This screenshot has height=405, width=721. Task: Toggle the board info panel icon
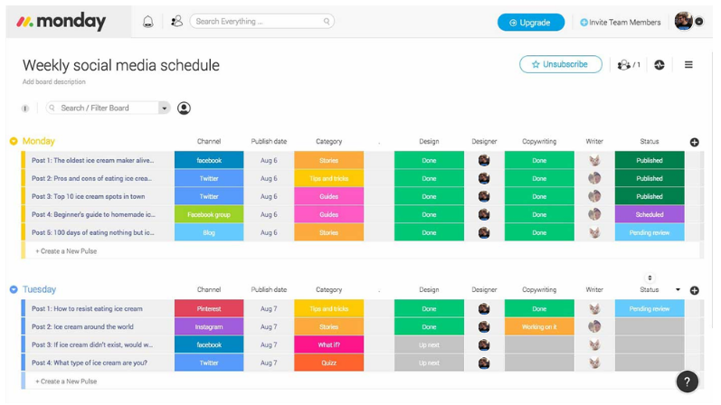(25, 108)
